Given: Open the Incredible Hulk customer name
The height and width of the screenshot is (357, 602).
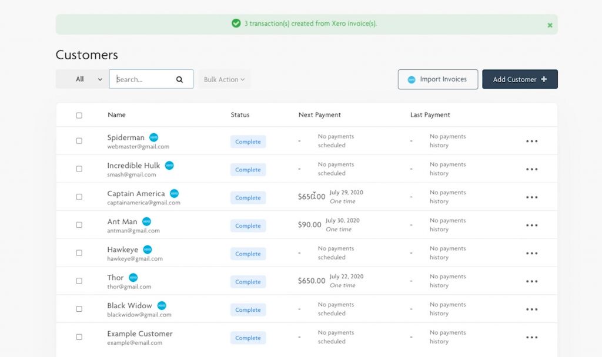Looking at the screenshot, I should click(x=133, y=165).
